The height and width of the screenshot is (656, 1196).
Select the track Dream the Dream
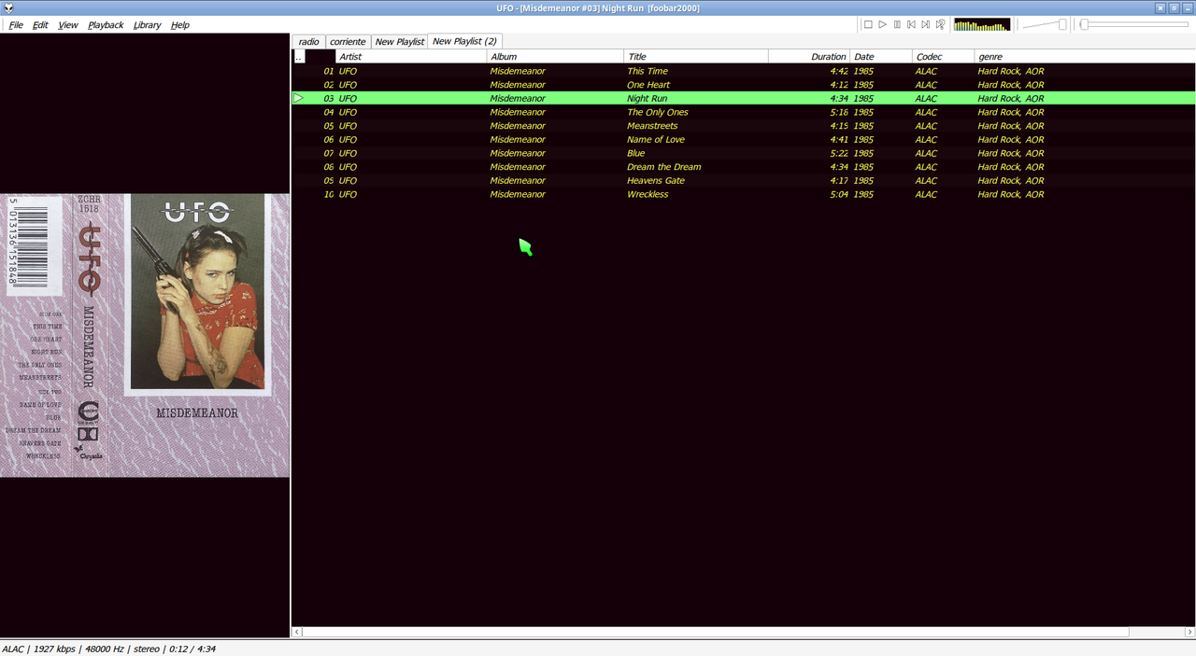pos(743,167)
